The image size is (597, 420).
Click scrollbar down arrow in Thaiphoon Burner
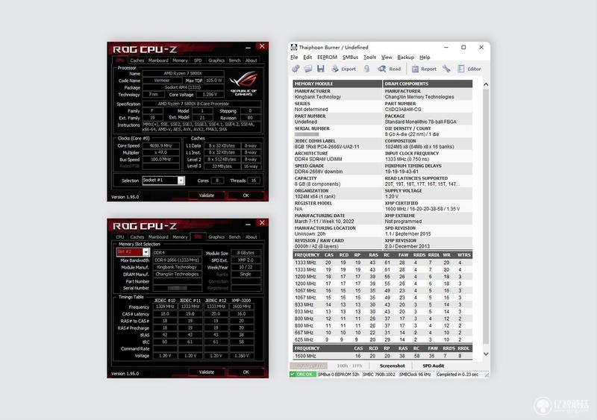pos(486,354)
